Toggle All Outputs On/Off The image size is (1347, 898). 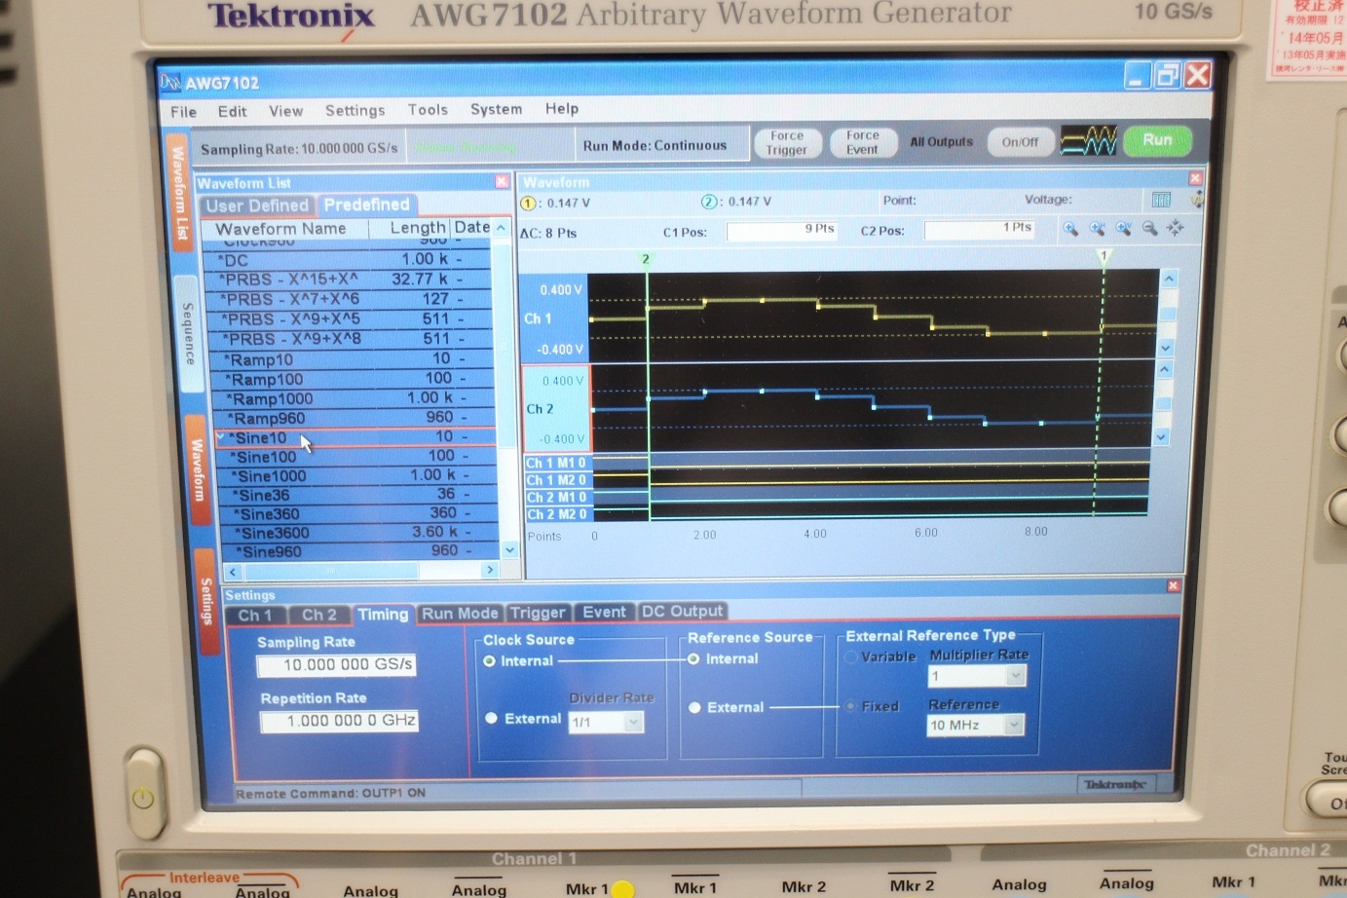(x=1020, y=142)
